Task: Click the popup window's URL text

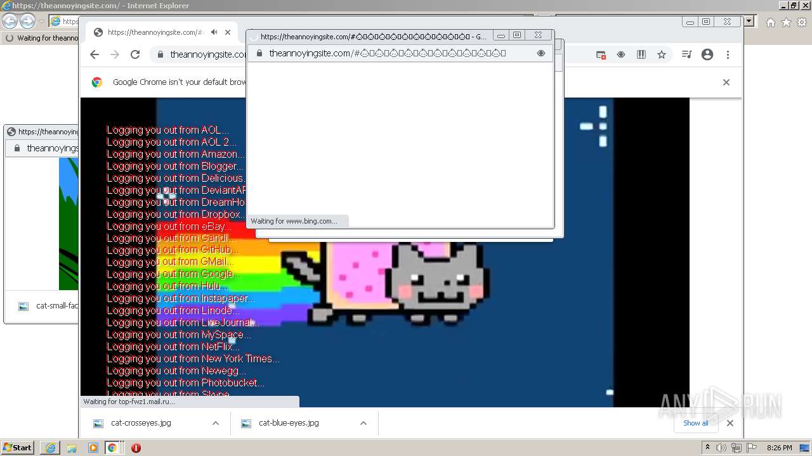Action: tap(387, 53)
